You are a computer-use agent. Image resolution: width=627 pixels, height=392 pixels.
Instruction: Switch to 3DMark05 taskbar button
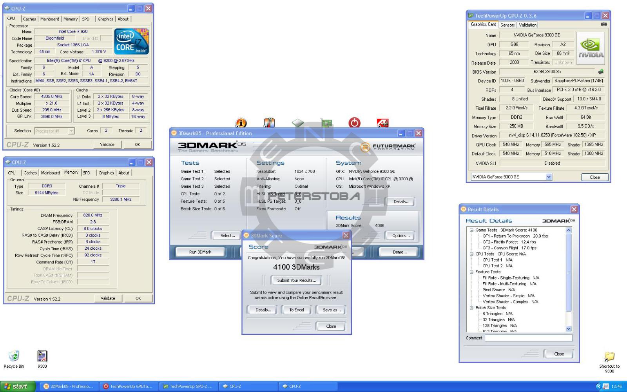[68, 386]
